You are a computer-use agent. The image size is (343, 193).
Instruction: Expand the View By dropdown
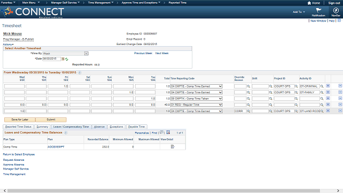pos(86,54)
